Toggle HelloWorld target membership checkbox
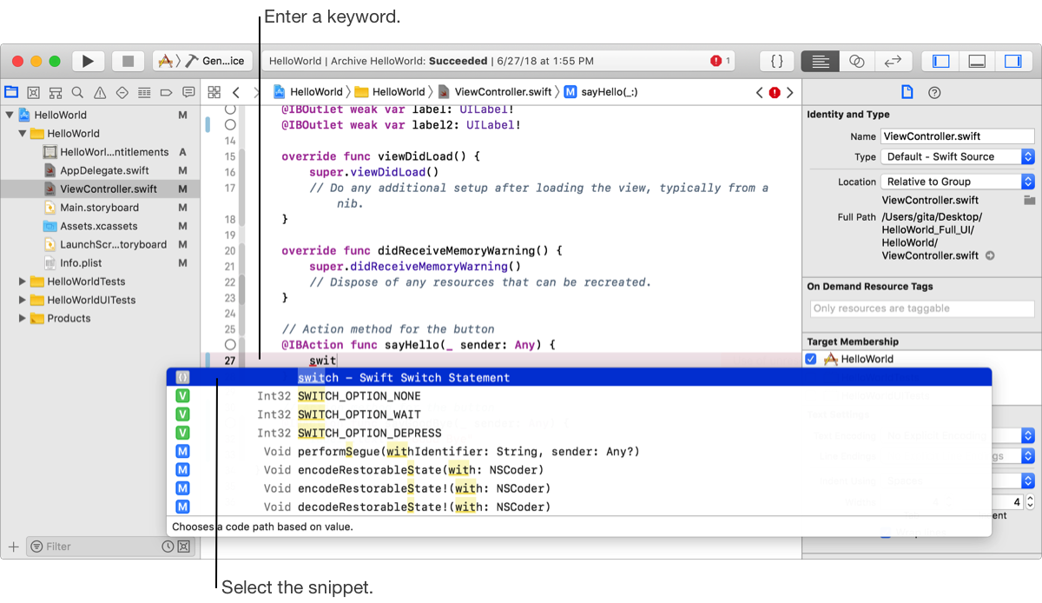Image resolution: width=1042 pixels, height=603 pixels. (811, 359)
